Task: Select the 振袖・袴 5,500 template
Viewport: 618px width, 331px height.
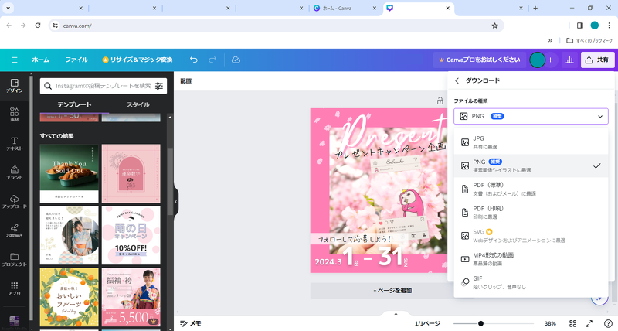Action: coord(131,297)
